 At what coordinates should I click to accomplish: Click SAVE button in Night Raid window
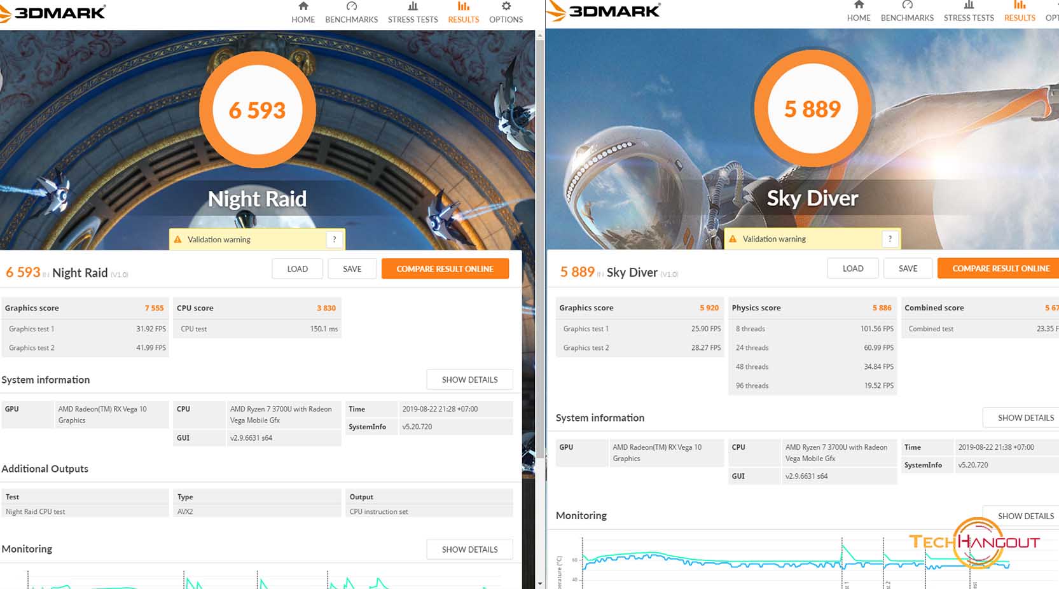(x=352, y=269)
